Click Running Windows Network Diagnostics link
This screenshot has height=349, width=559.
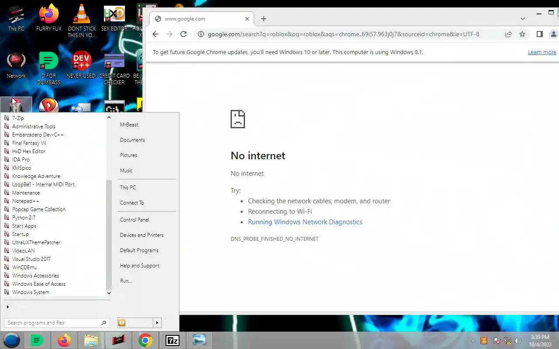pos(305,222)
